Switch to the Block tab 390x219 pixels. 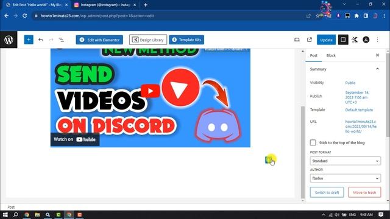(331, 55)
